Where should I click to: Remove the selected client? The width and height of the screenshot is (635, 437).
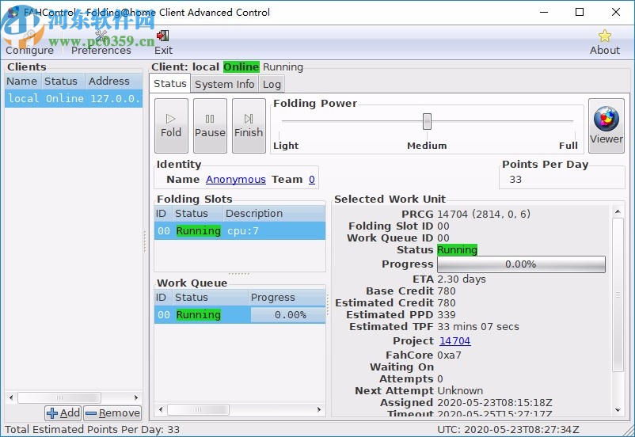pyautogui.click(x=112, y=413)
